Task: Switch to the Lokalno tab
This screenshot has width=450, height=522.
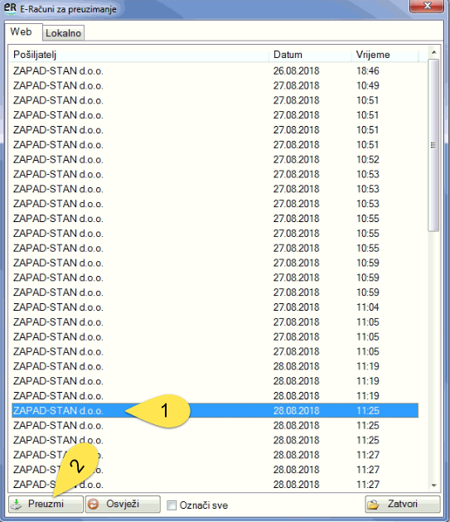Action: pos(63,33)
